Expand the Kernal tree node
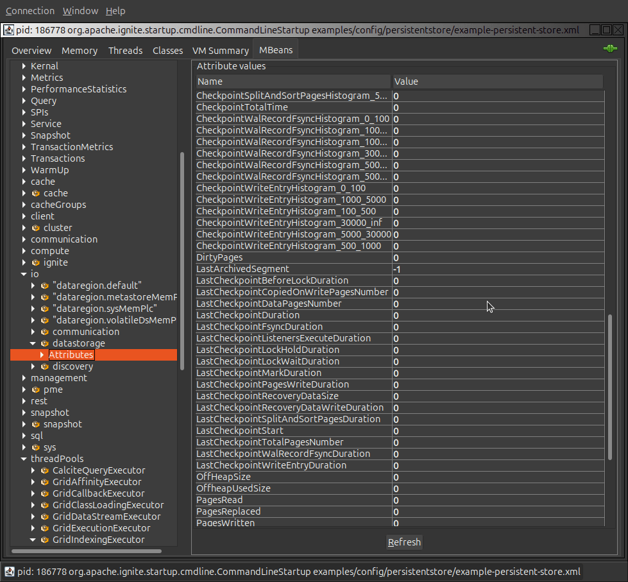This screenshot has height=582, width=628. point(24,66)
